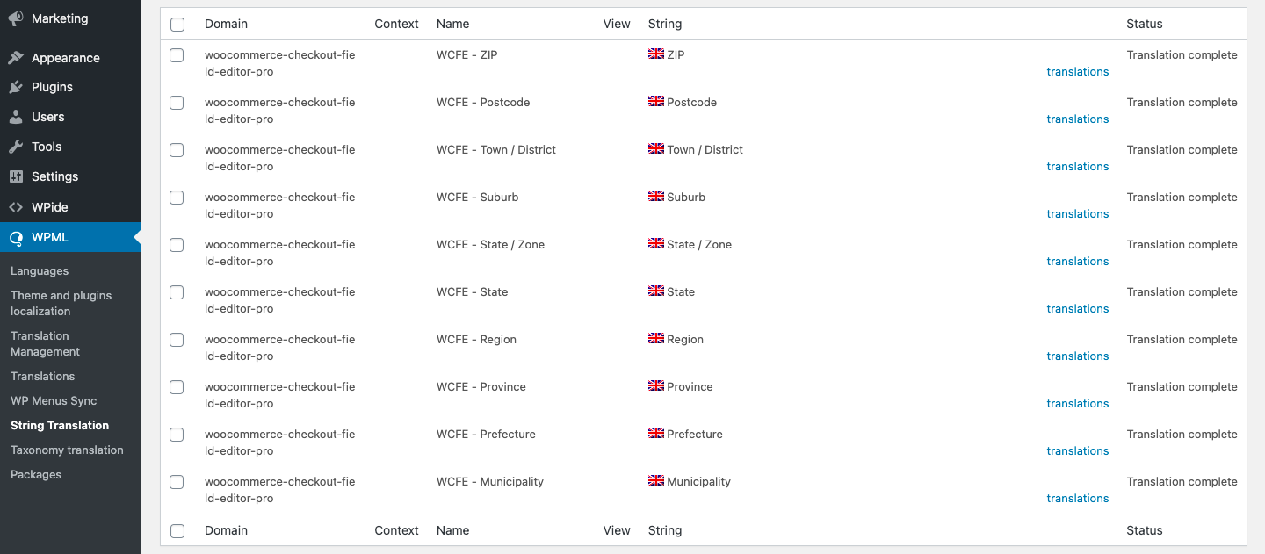Viewport: 1265px width, 554px height.
Task: Click the Tools wrench icon
Action: click(16, 147)
